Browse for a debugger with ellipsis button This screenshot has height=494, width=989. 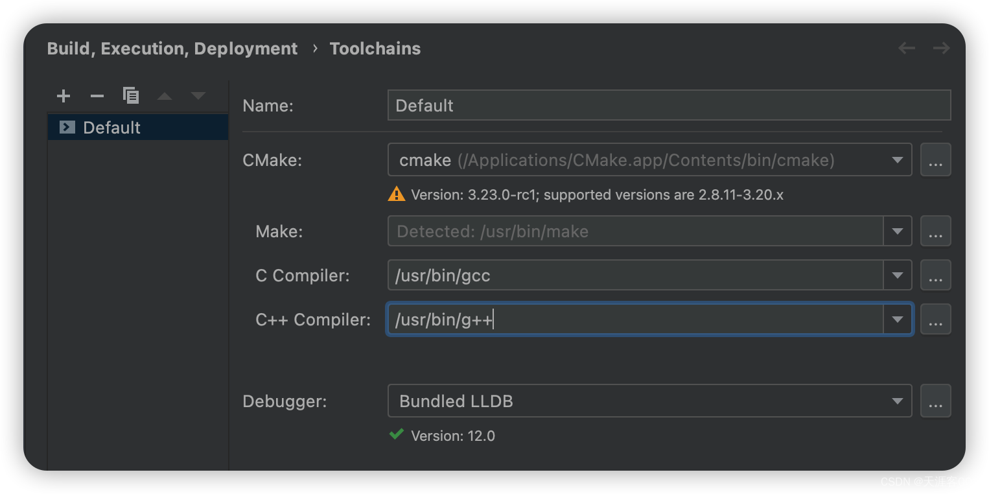pos(935,401)
